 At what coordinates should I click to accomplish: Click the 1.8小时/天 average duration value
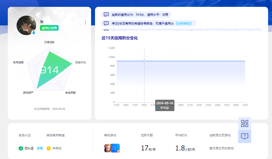point(185,148)
